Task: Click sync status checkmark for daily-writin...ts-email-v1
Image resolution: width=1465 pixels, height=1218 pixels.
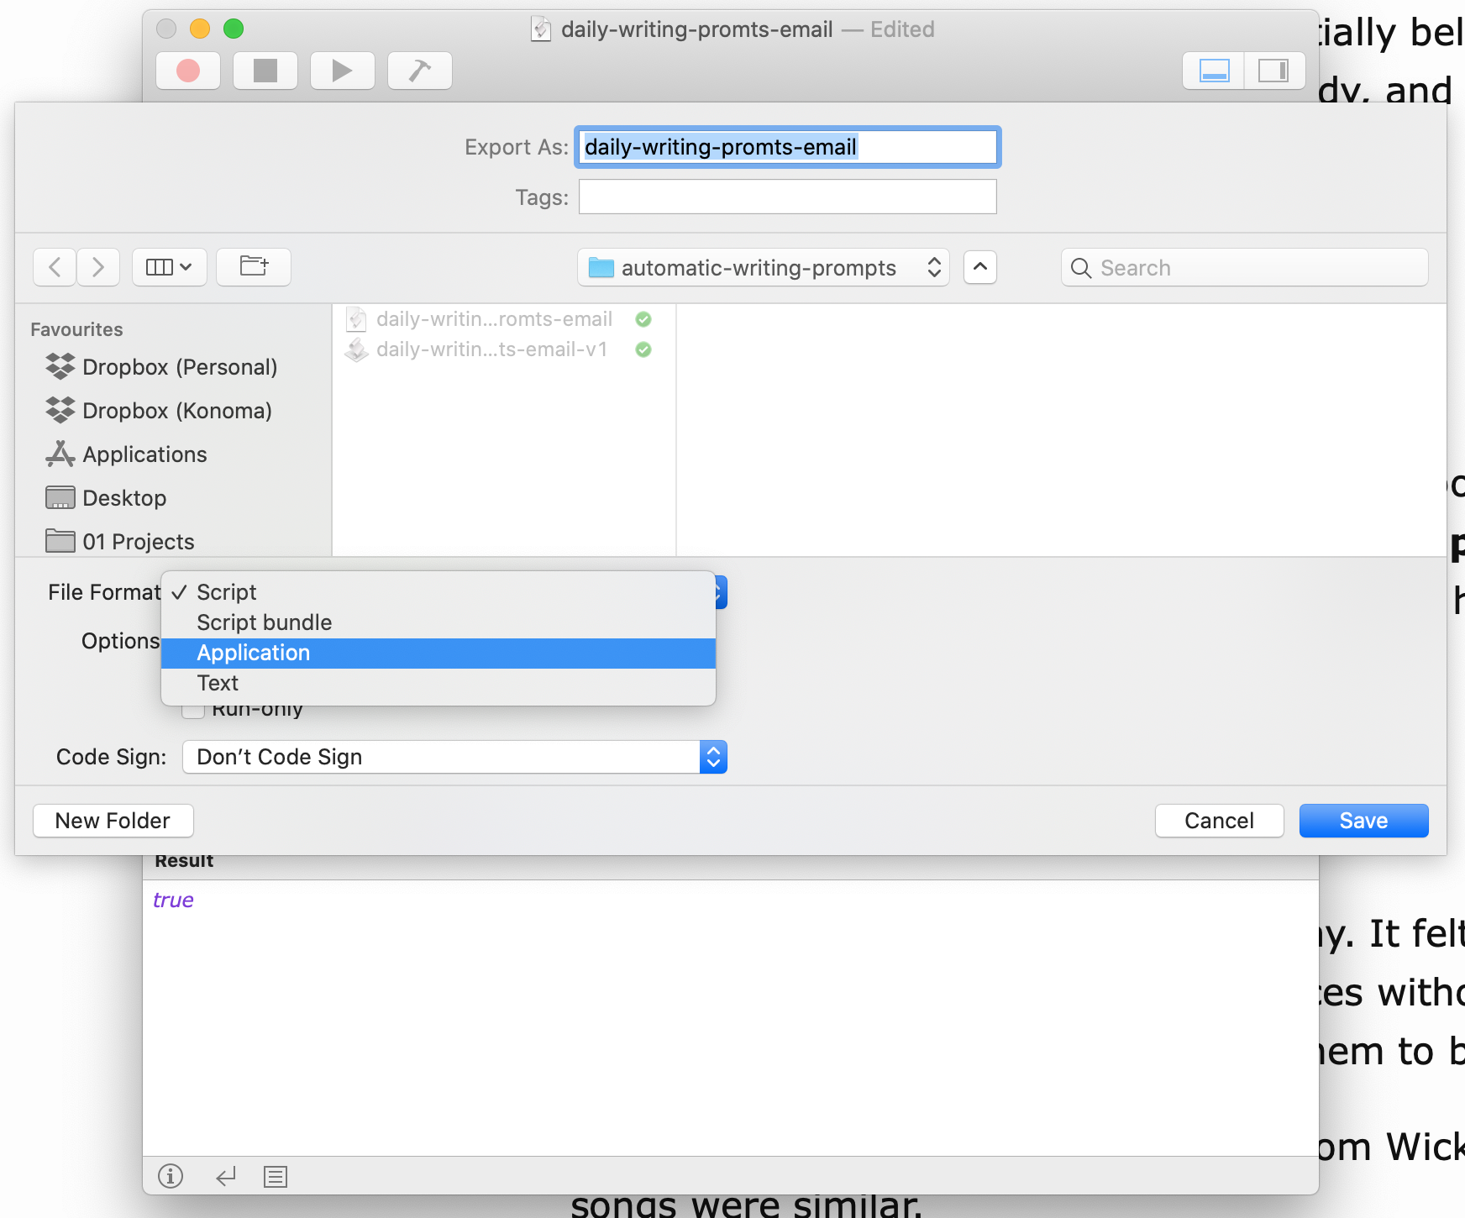Action: [643, 349]
